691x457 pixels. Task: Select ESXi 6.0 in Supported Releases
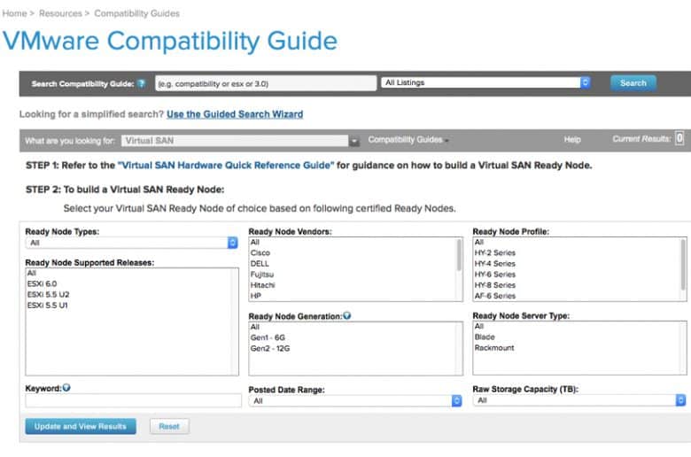pos(42,283)
